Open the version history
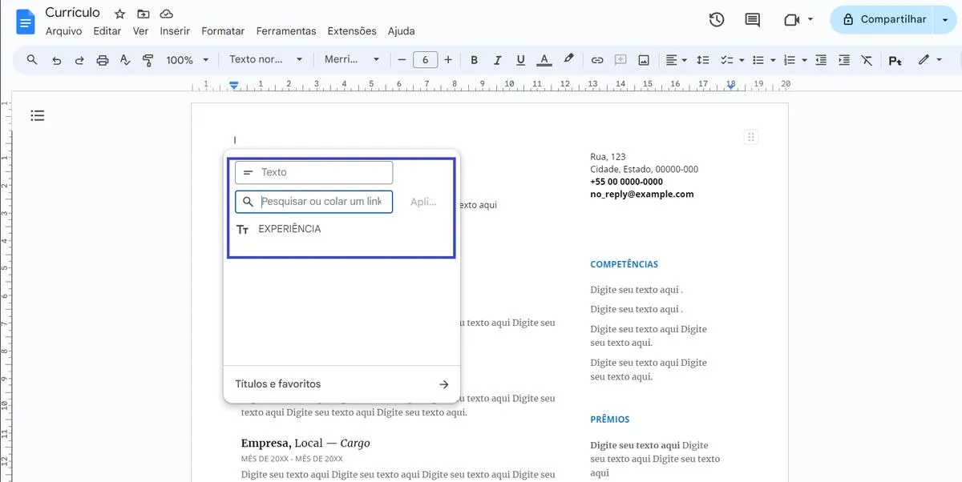The width and height of the screenshot is (962, 482). 716,18
